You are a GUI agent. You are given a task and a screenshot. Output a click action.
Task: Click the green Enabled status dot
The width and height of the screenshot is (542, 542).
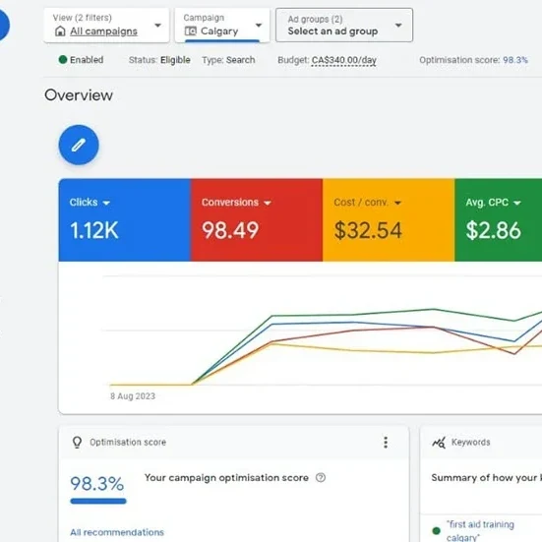tap(63, 60)
